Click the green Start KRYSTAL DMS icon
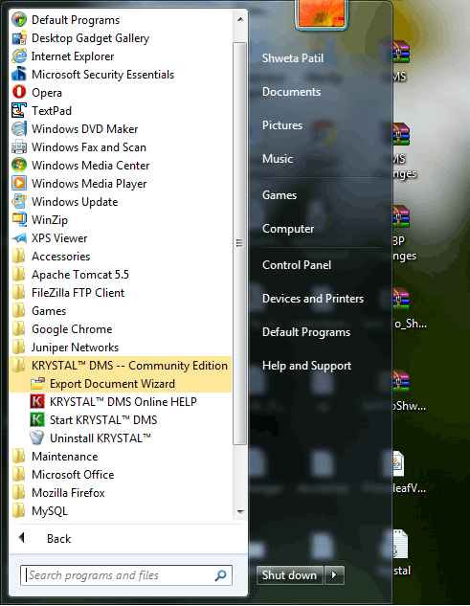This screenshot has height=606, width=470. pos(37,419)
